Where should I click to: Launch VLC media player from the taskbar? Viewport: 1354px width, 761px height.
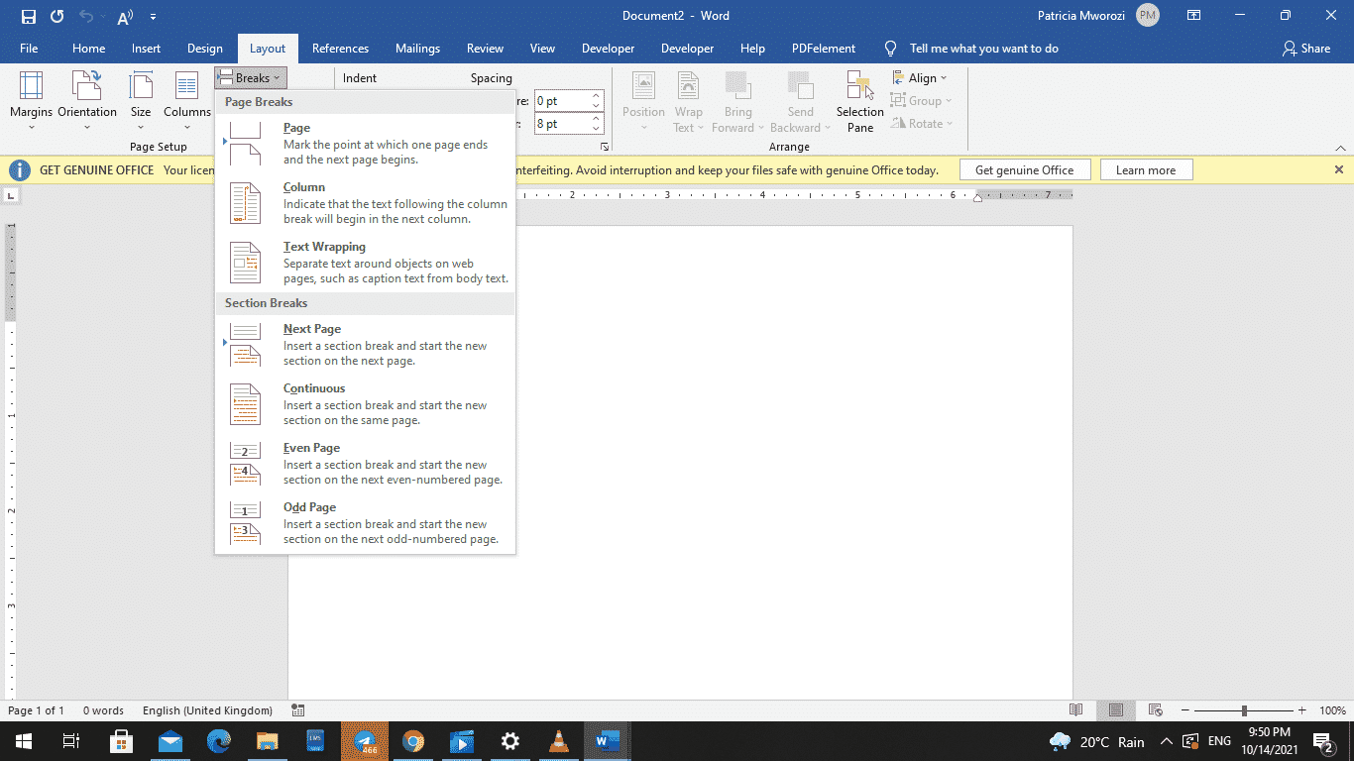click(x=558, y=740)
